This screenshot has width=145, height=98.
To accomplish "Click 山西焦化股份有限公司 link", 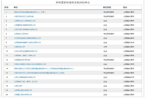I will click(23, 90).
